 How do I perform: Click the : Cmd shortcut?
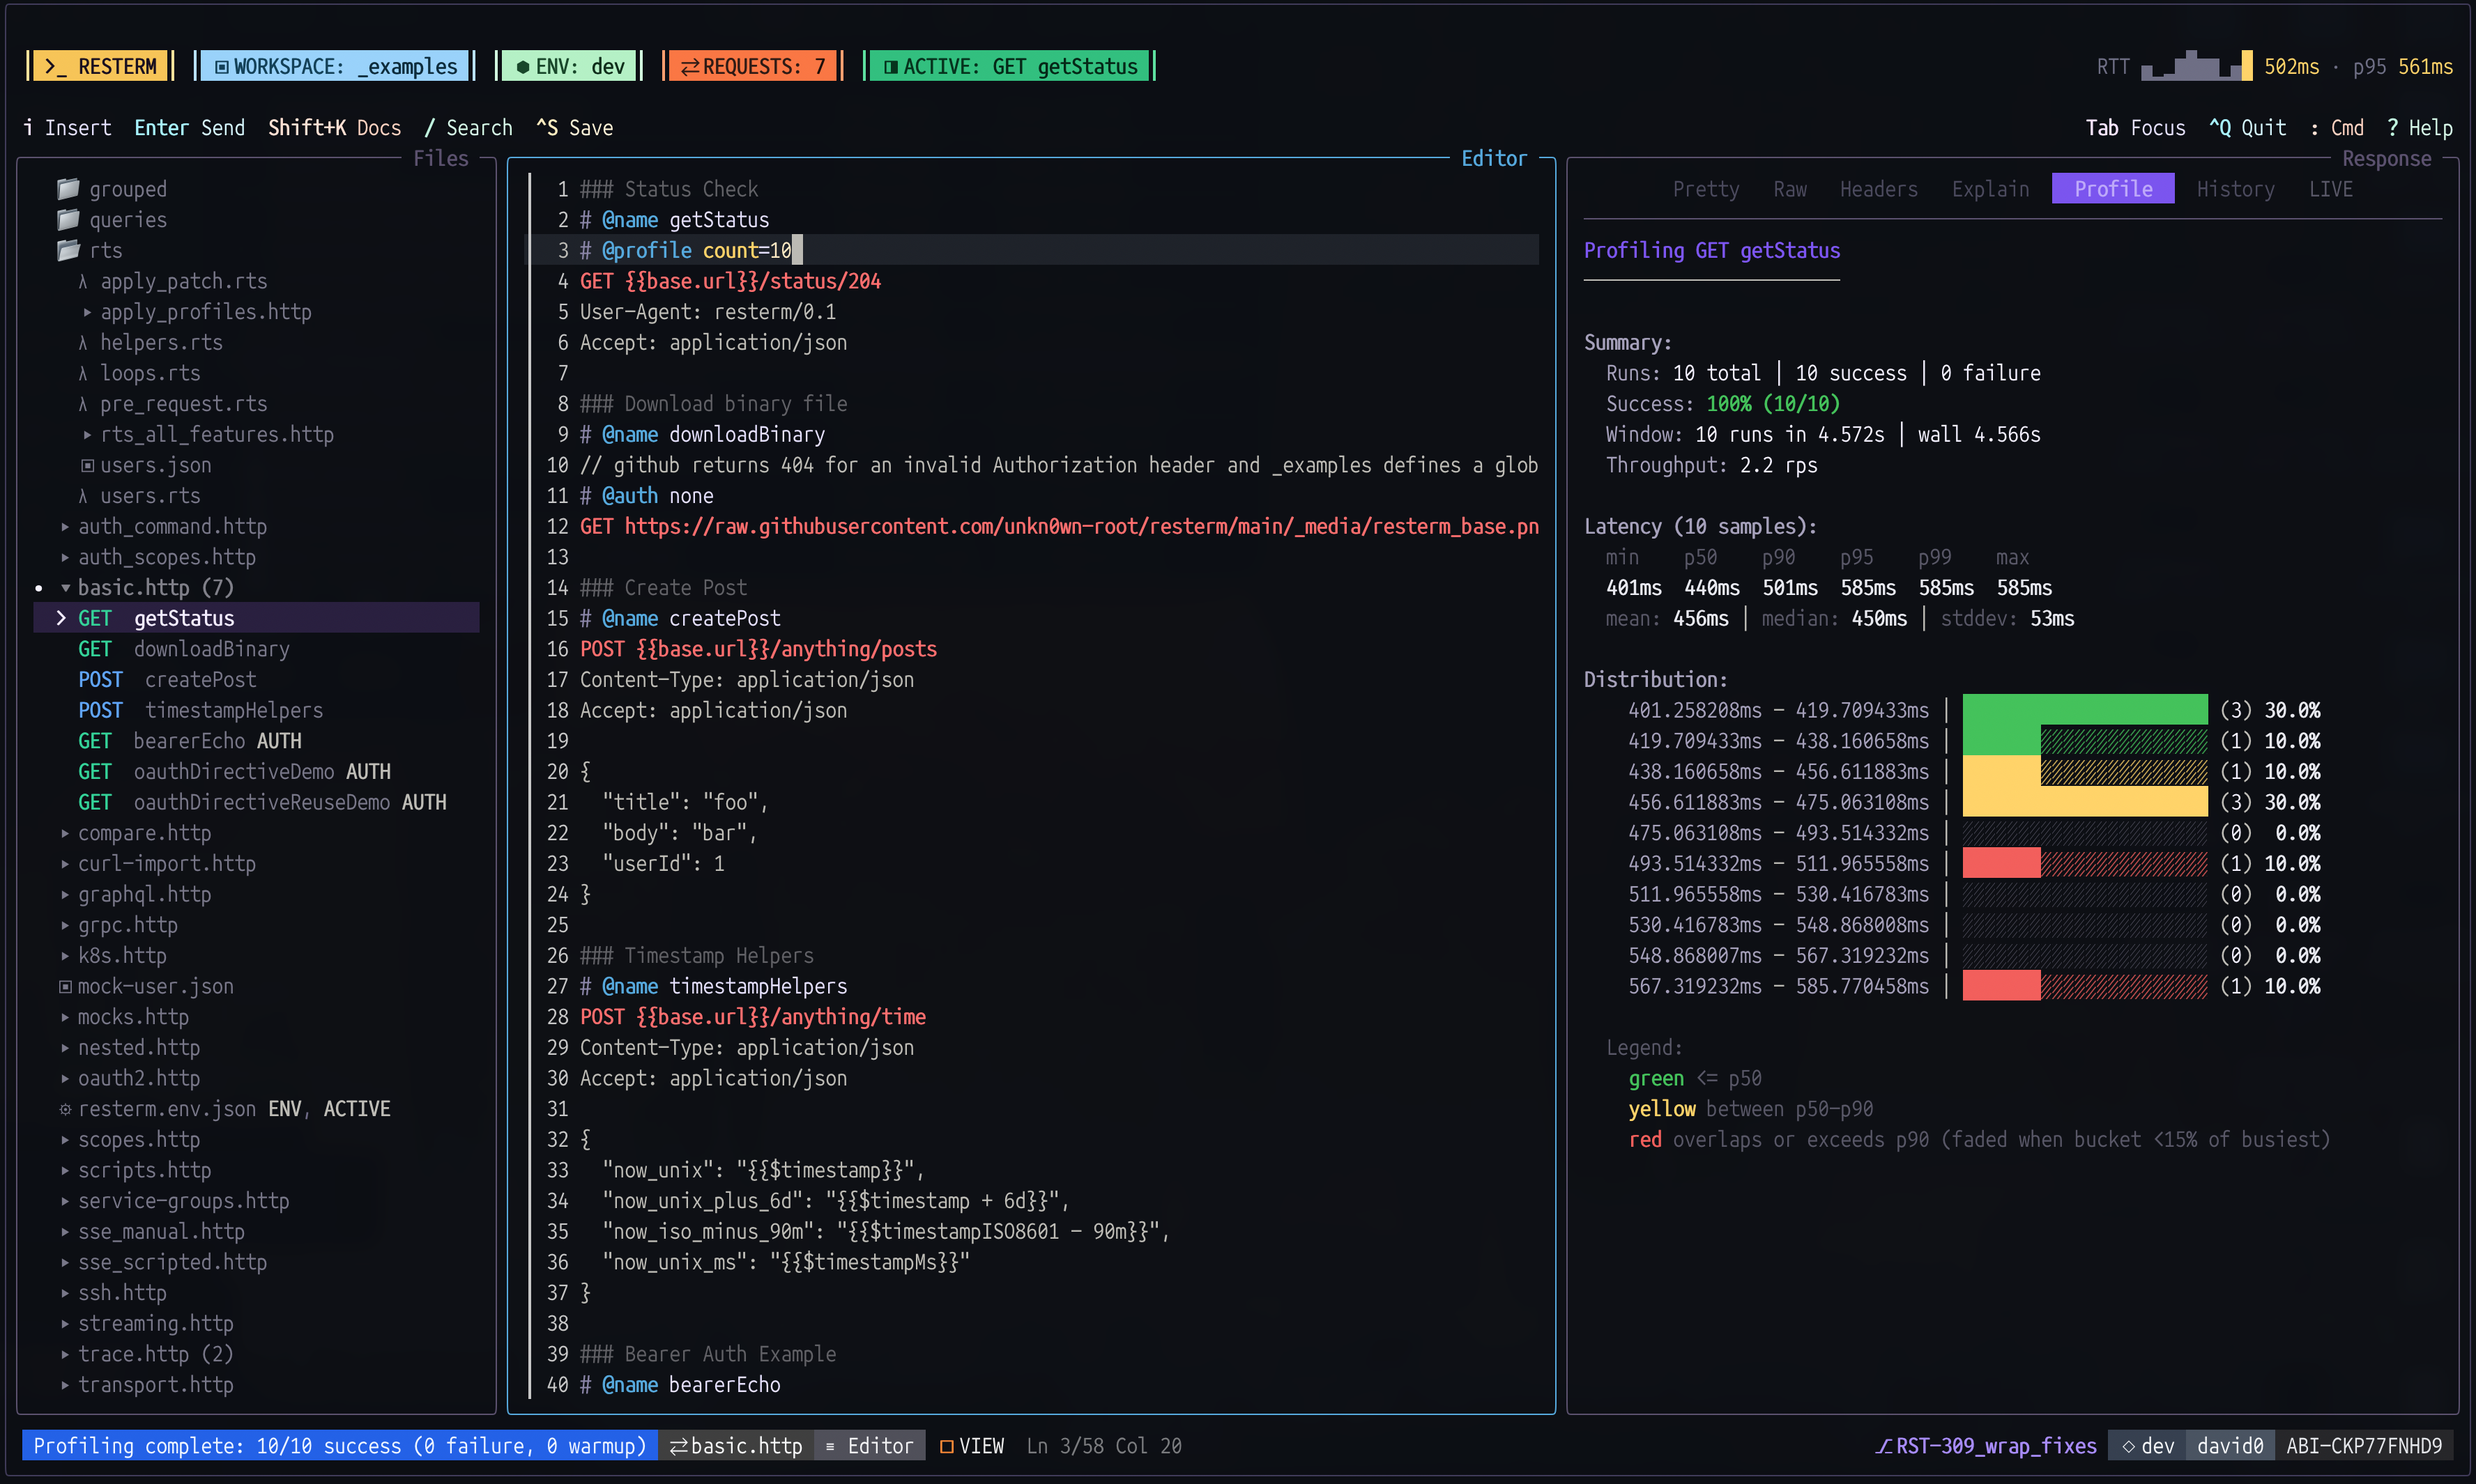coord(2337,128)
